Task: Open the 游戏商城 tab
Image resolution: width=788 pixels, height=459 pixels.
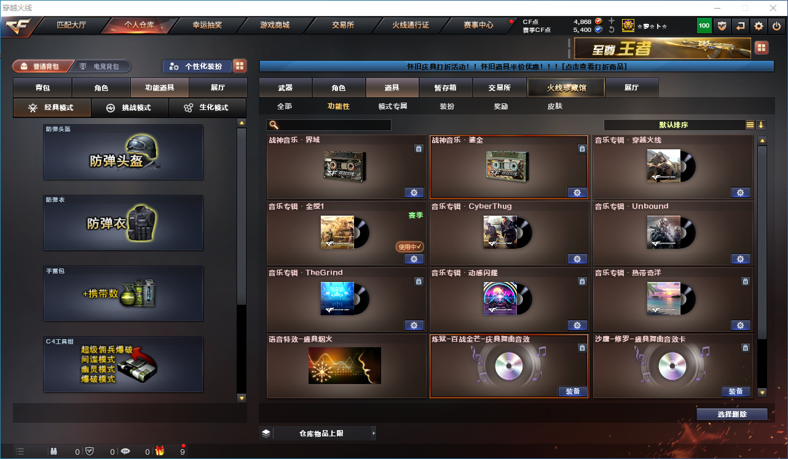Action: pos(275,25)
